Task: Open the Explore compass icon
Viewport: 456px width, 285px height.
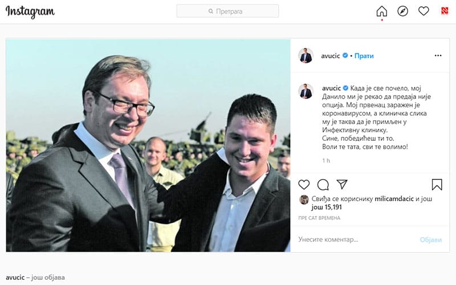Action: pyautogui.click(x=403, y=11)
